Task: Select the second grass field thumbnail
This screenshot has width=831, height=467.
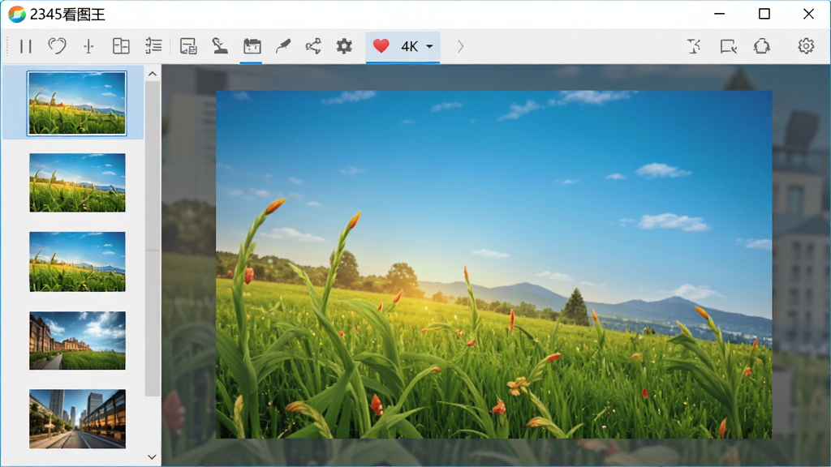Action: click(77, 182)
